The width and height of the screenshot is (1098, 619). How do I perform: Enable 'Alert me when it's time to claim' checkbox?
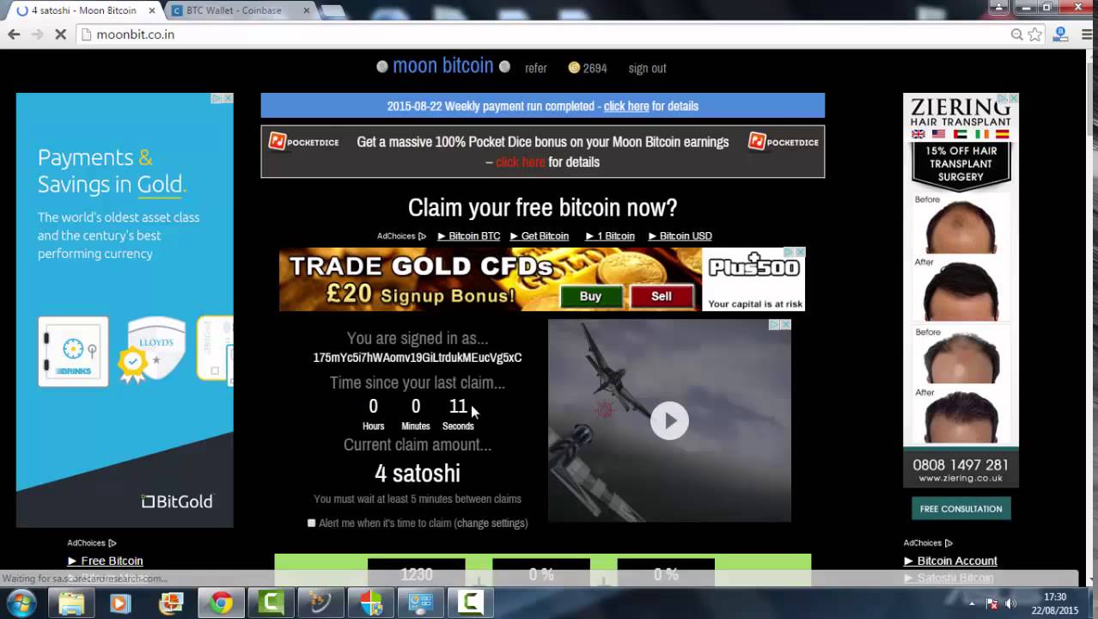point(312,523)
